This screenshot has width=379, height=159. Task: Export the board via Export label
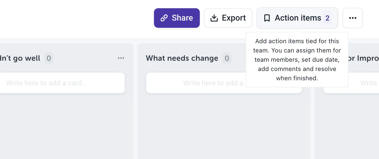(234, 18)
